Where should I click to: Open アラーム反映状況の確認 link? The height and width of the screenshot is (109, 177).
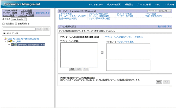click(99, 18)
